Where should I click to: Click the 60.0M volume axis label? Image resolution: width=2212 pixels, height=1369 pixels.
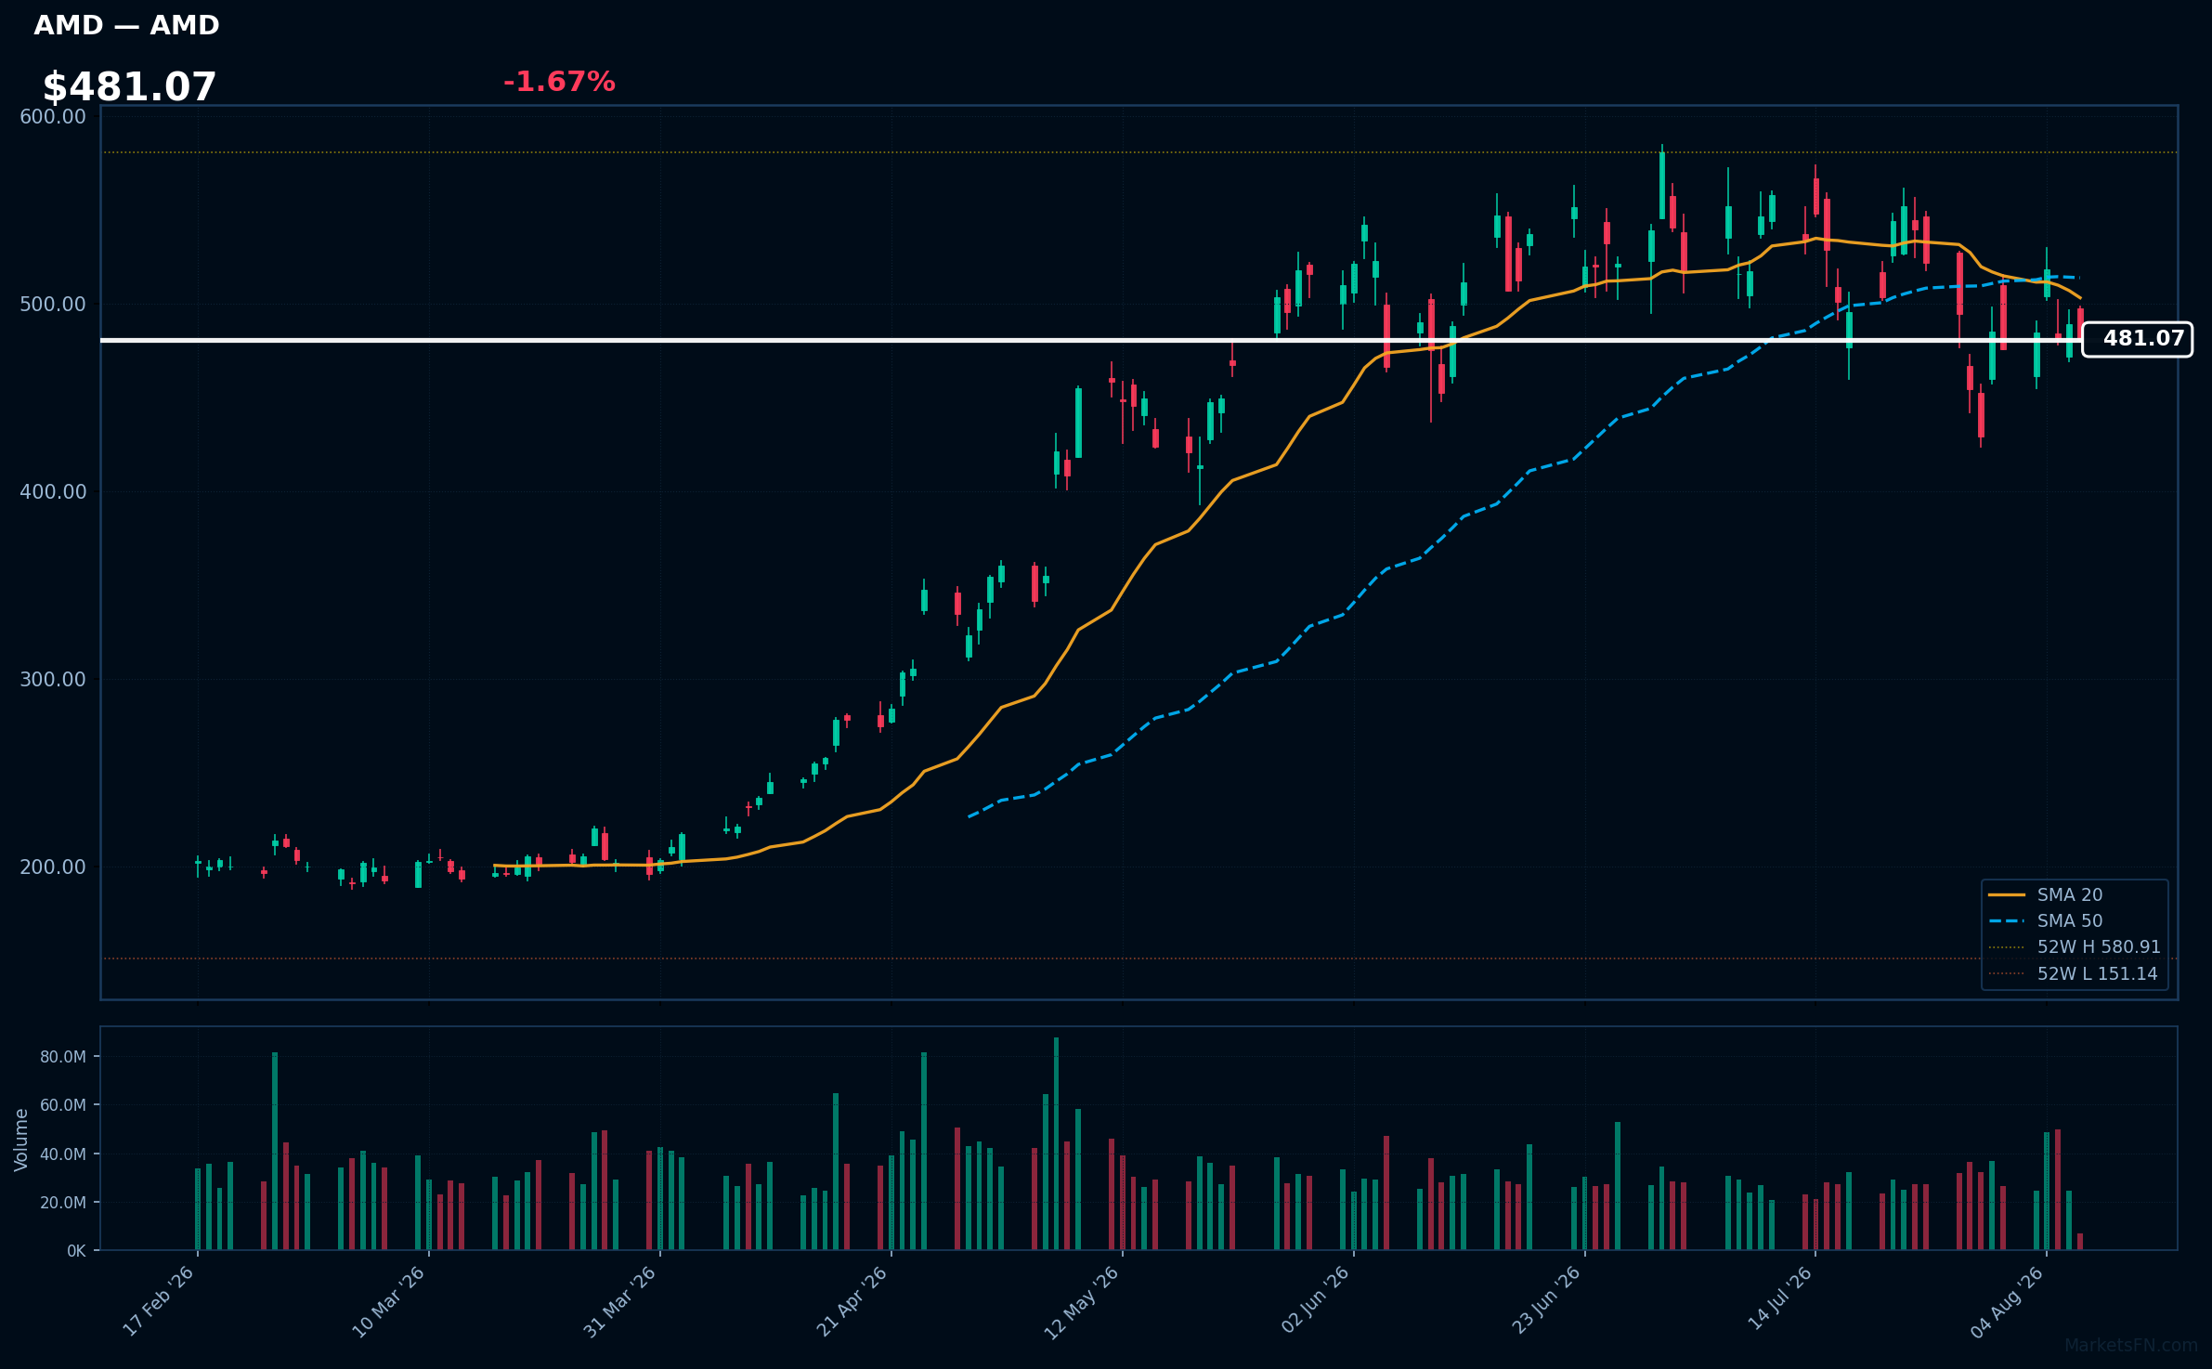(63, 1105)
